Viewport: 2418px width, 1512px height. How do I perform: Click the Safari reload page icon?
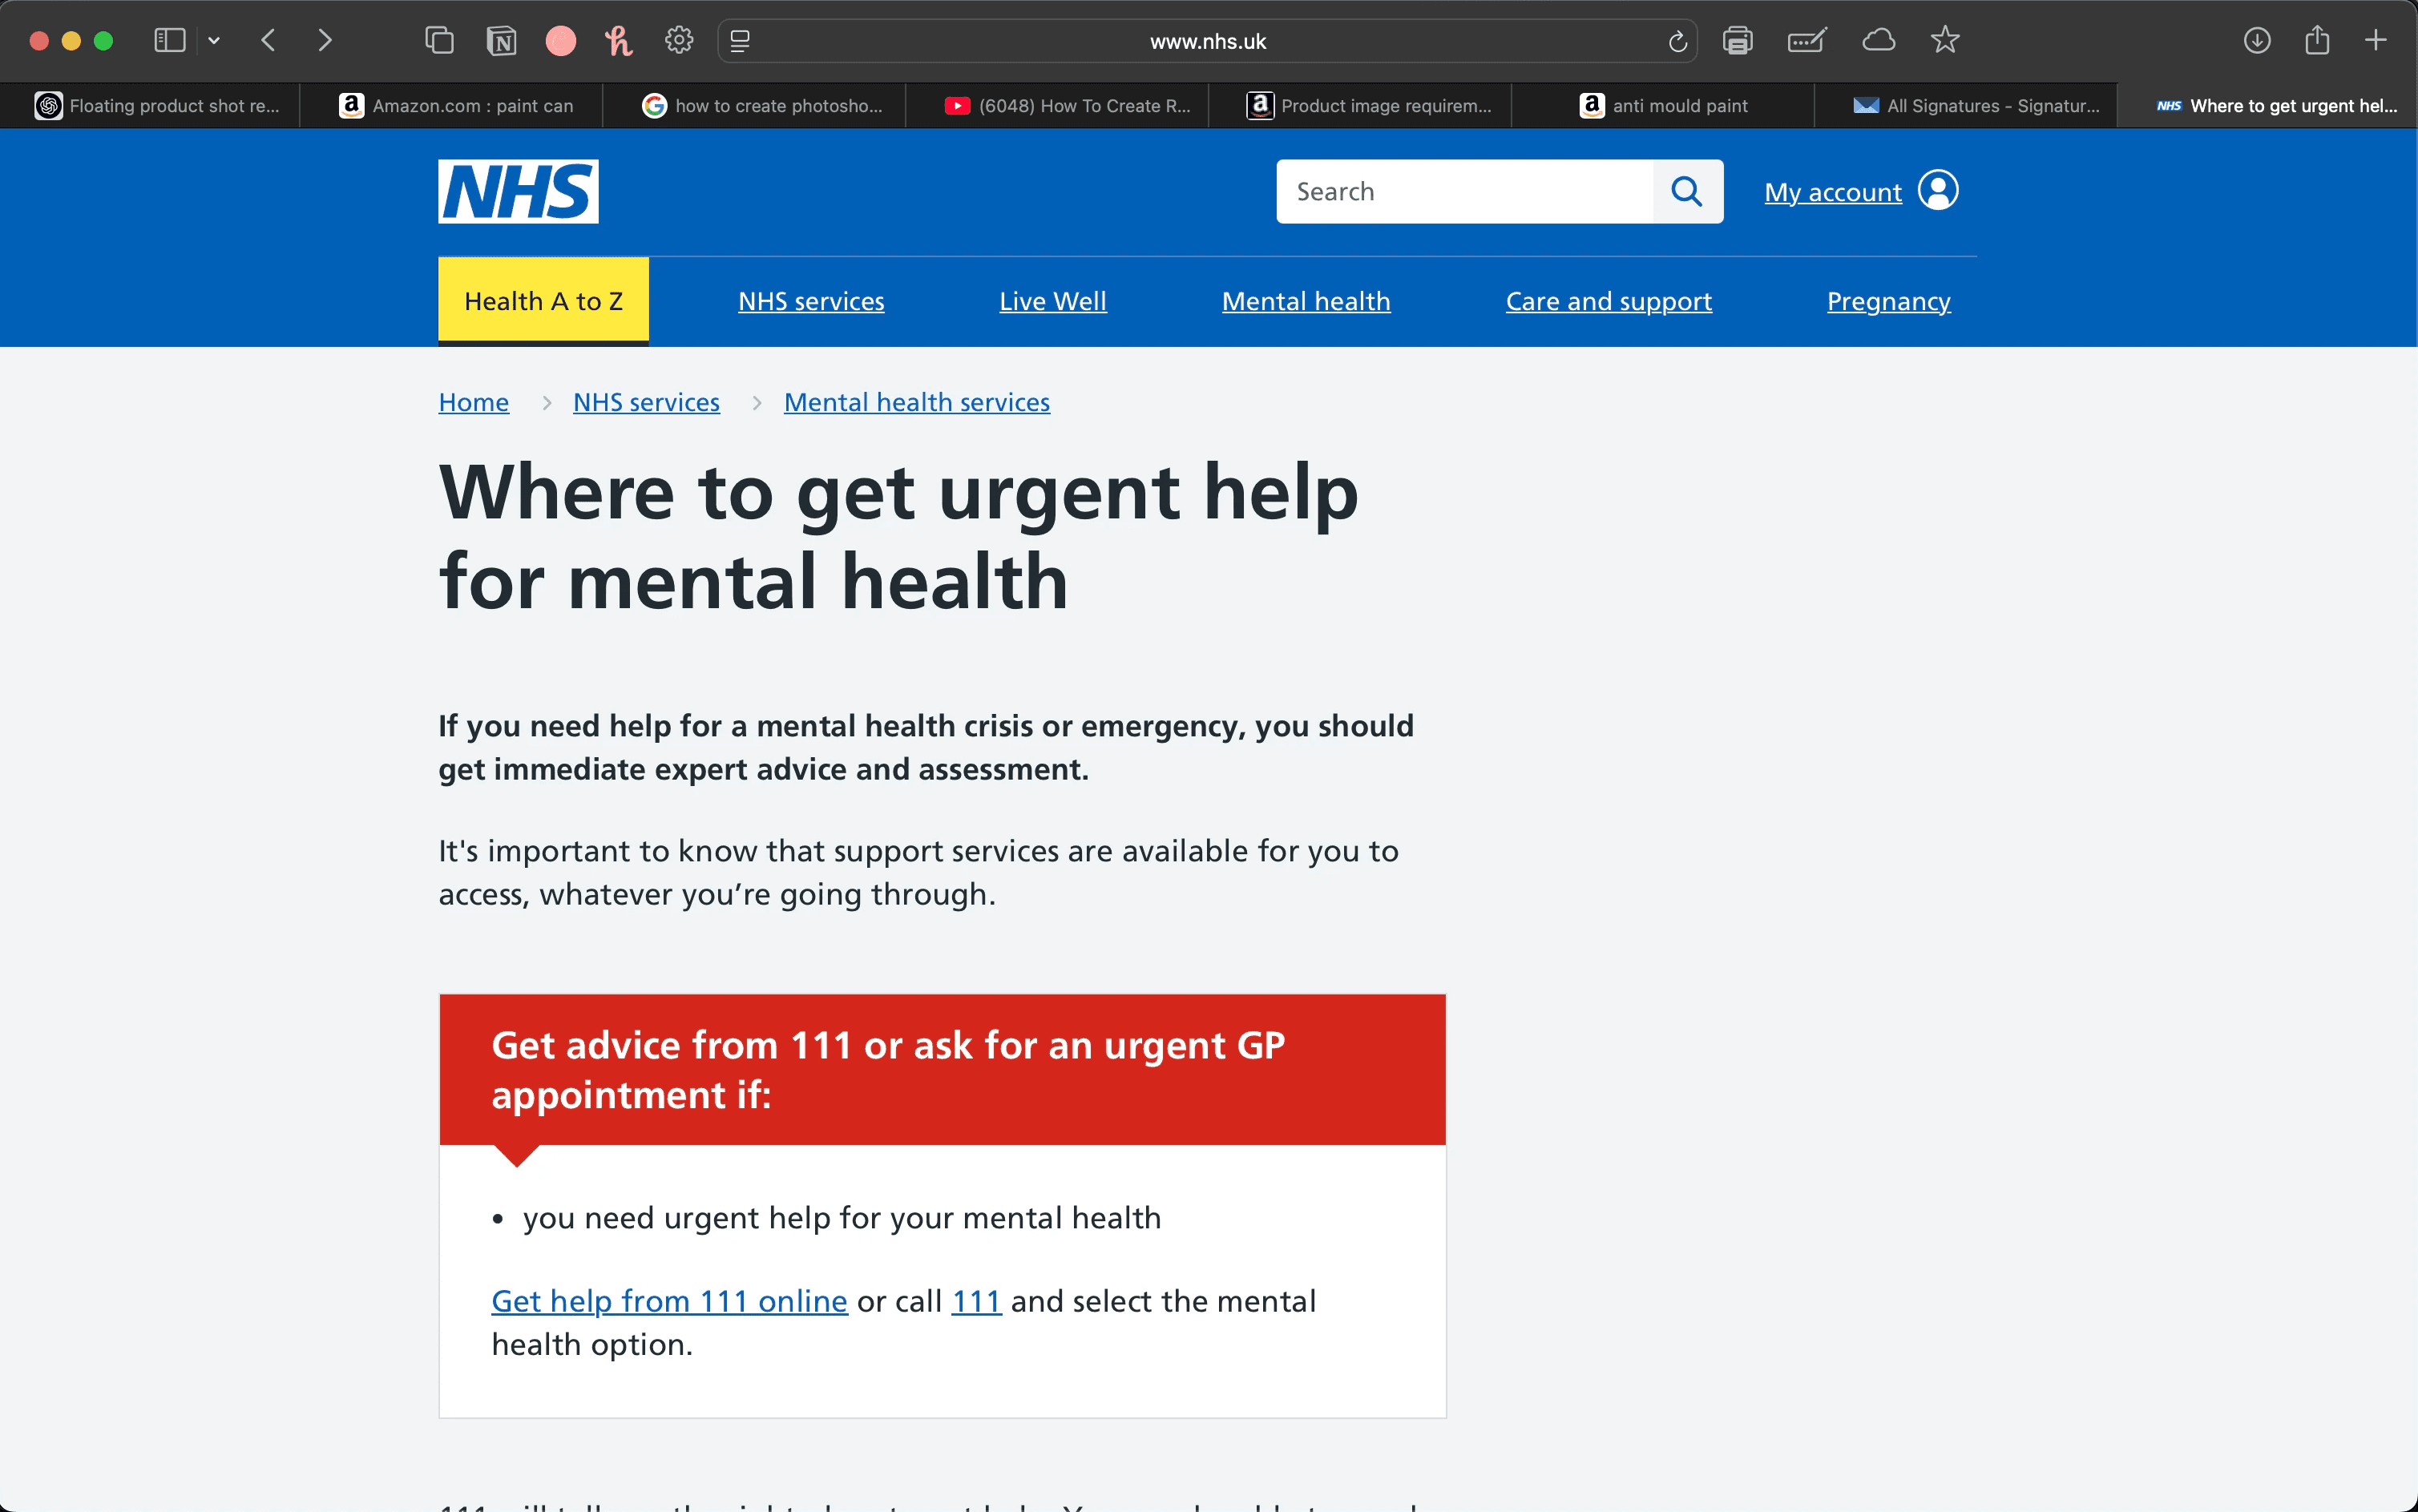1677,41
